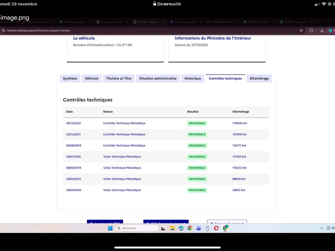This screenshot has height=251, width=335.
Task: Open a new browser tab with plus
Action: [x=317, y=22]
